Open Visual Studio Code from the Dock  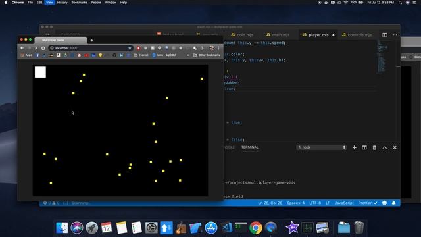coord(226,228)
